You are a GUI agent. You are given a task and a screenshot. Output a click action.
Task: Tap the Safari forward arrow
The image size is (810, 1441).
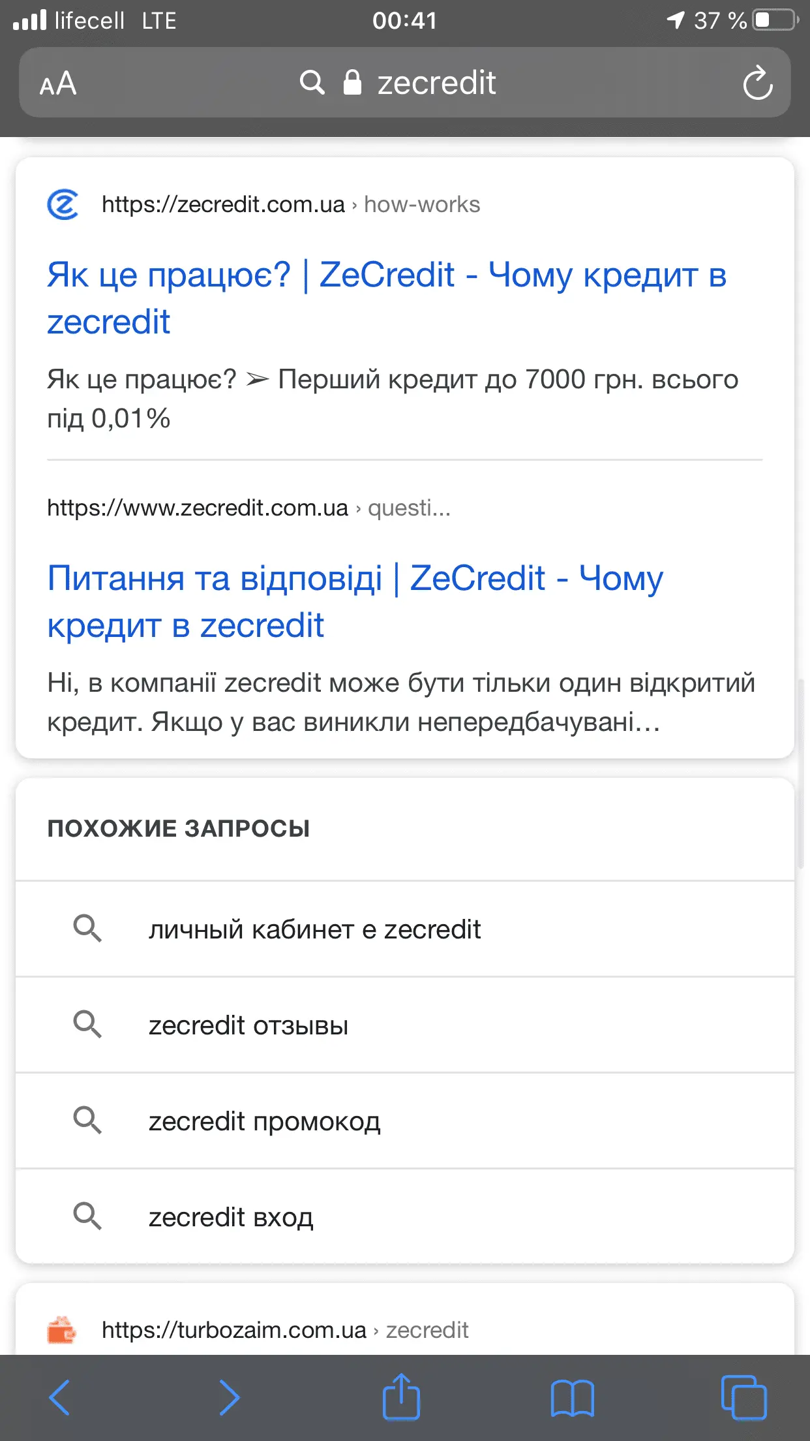229,1397
